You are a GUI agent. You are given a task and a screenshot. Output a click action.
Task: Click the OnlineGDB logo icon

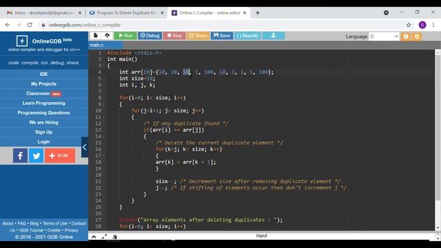pyautogui.click(x=22, y=41)
